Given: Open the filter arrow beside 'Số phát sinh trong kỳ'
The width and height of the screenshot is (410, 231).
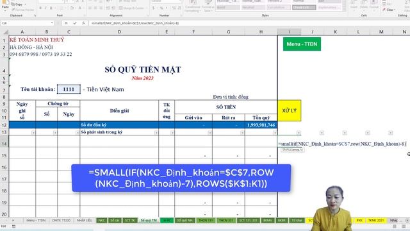Looking at the screenshot, I should point(156,133).
